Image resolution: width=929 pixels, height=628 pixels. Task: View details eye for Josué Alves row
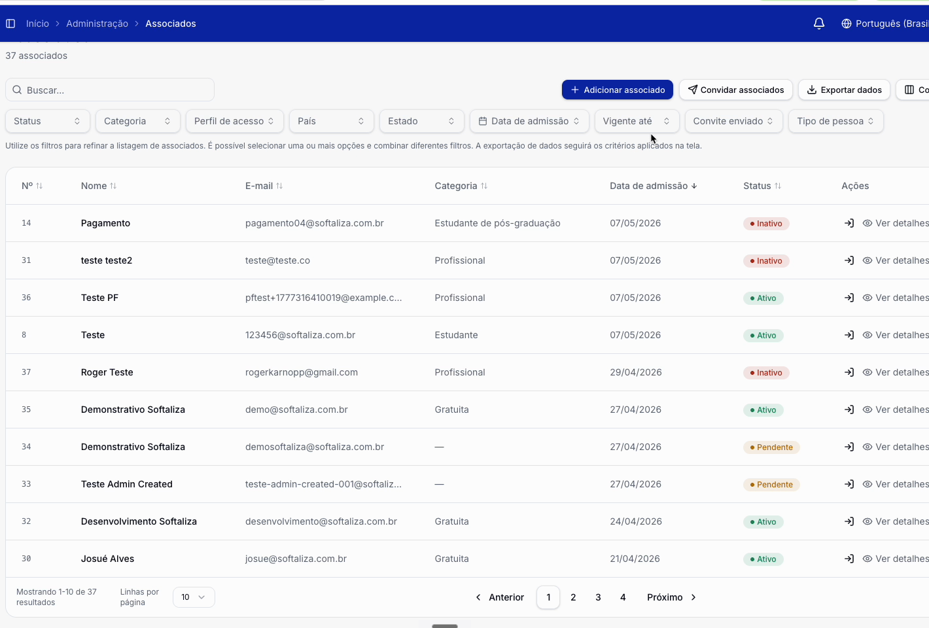point(868,559)
